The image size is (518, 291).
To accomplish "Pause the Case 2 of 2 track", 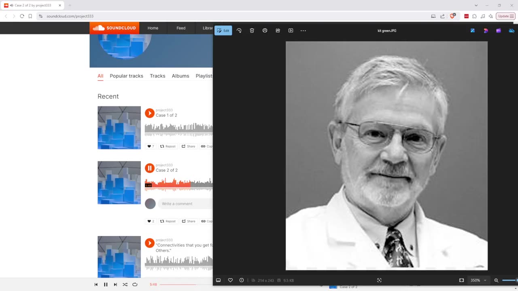I will click(x=150, y=168).
